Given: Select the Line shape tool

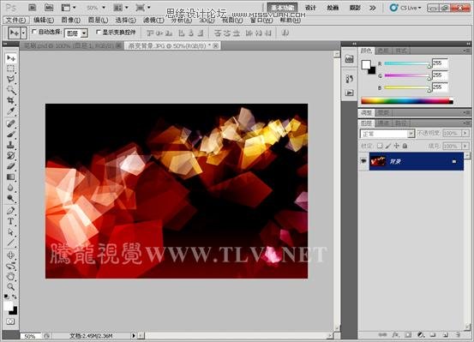Looking at the screenshot, I should pos(11,243).
